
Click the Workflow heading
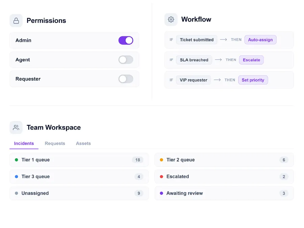(196, 19)
